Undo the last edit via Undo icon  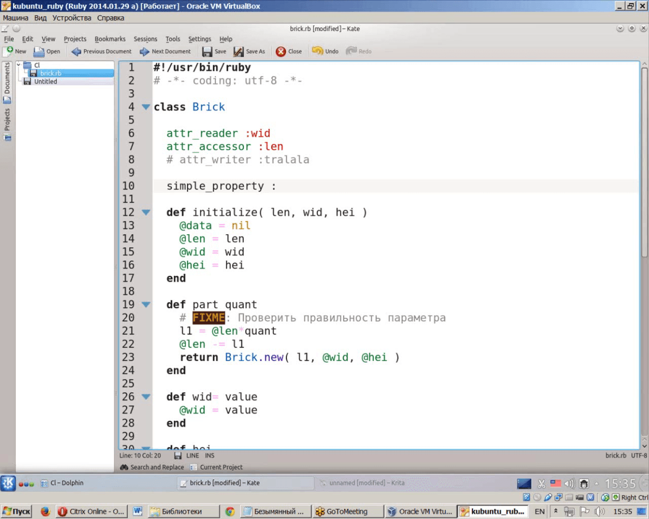pyautogui.click(x=317, y=51)
